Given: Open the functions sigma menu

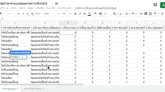Looking at the screenshot, I should pyautogui.click(x=162, y=14).
